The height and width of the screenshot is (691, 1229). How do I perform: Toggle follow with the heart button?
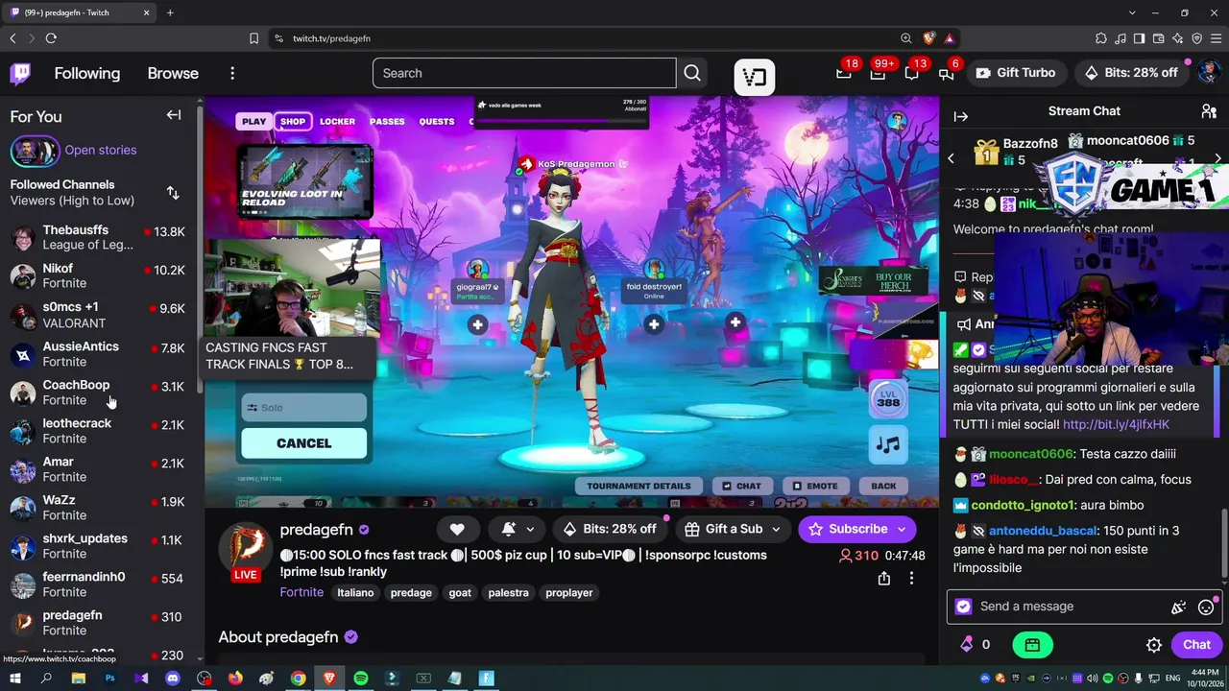point(457,529)
